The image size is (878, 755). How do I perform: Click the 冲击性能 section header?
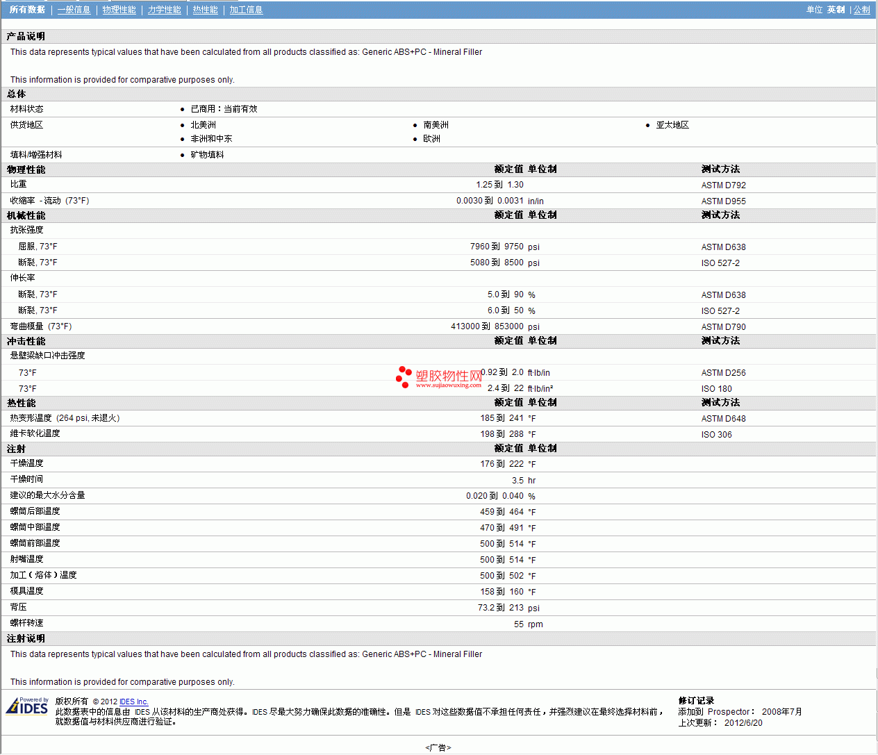[x=26, y=341]
